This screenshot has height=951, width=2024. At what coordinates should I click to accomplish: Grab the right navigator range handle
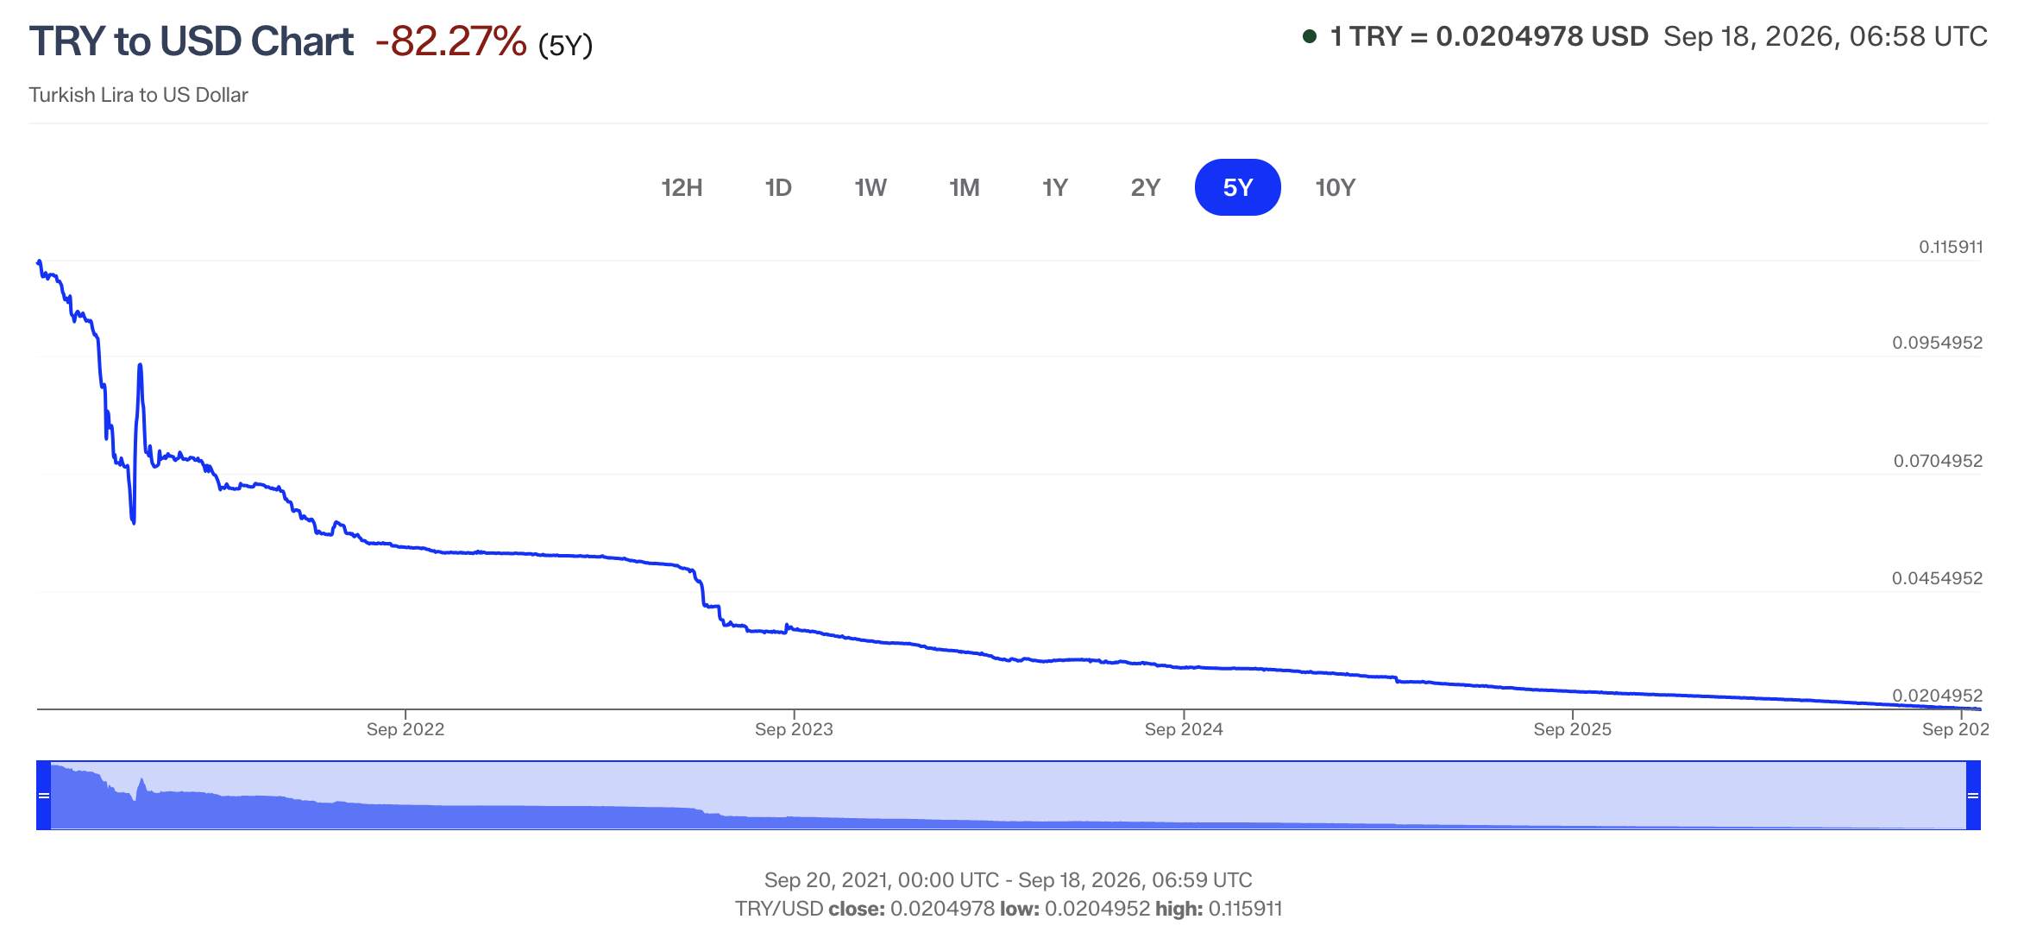tap(1973, 795)
